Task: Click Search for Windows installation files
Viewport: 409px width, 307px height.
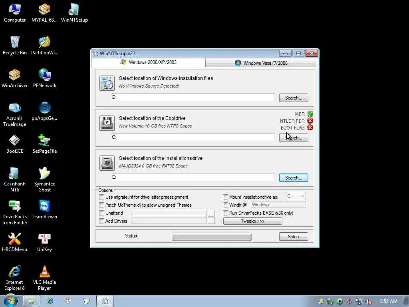Action: pyautogui.click(x=294, y=98)
